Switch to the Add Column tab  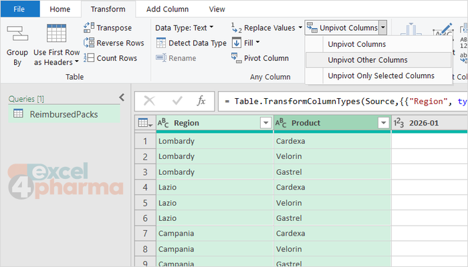167,9
